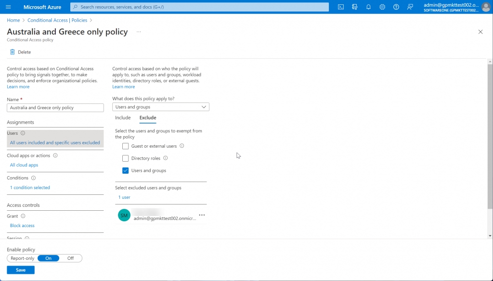Switch Enable policy to Off
493x281 pixels.
click(70, 258)
